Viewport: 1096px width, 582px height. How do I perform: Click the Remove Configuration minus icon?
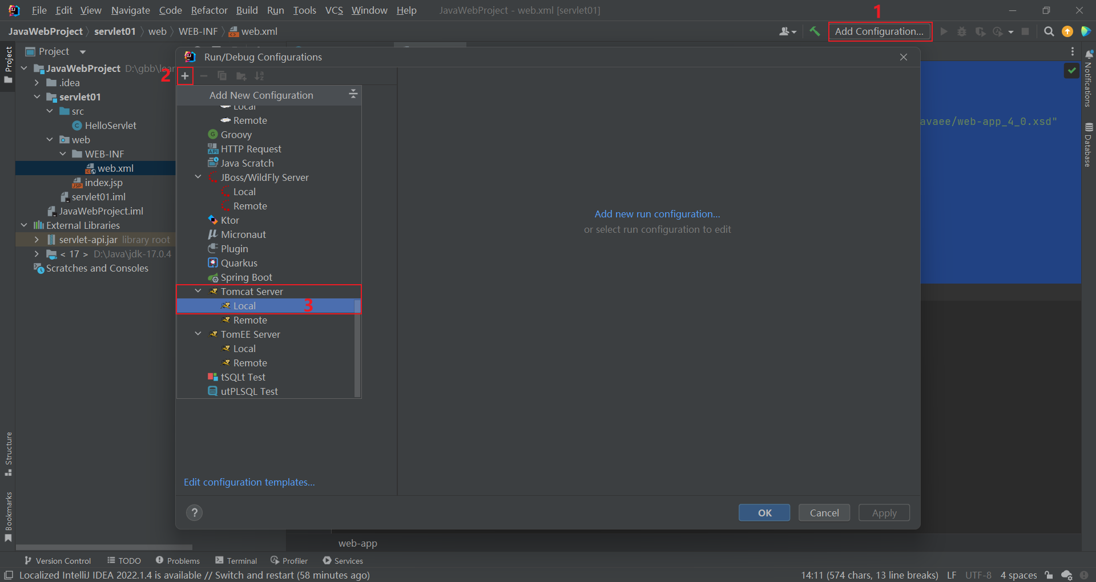click(x=203, y=76)
